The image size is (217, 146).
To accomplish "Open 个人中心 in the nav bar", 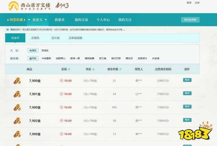I will [x=103, y=20].
